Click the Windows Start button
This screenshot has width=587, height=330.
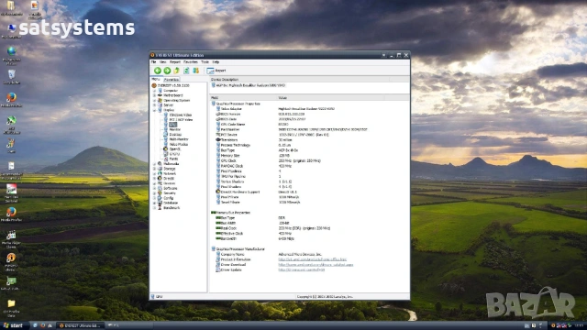coord(14,325)
